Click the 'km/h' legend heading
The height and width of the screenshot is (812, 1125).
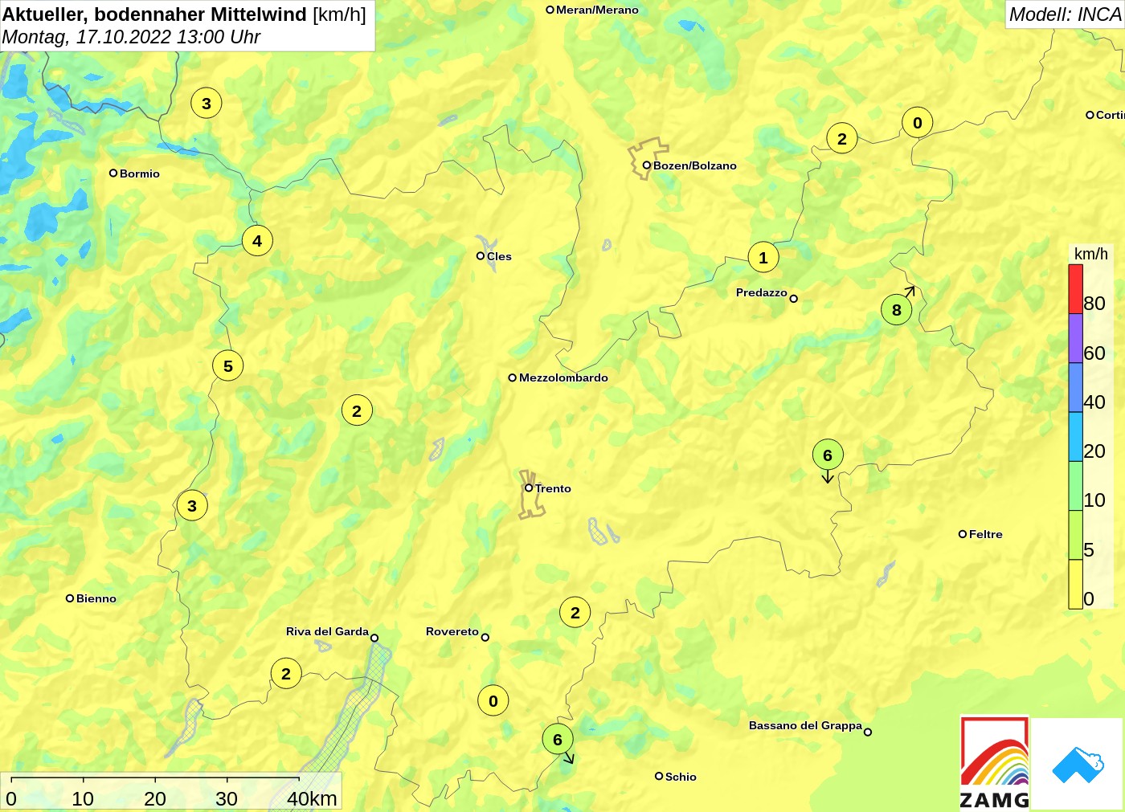click(1091, 254)
